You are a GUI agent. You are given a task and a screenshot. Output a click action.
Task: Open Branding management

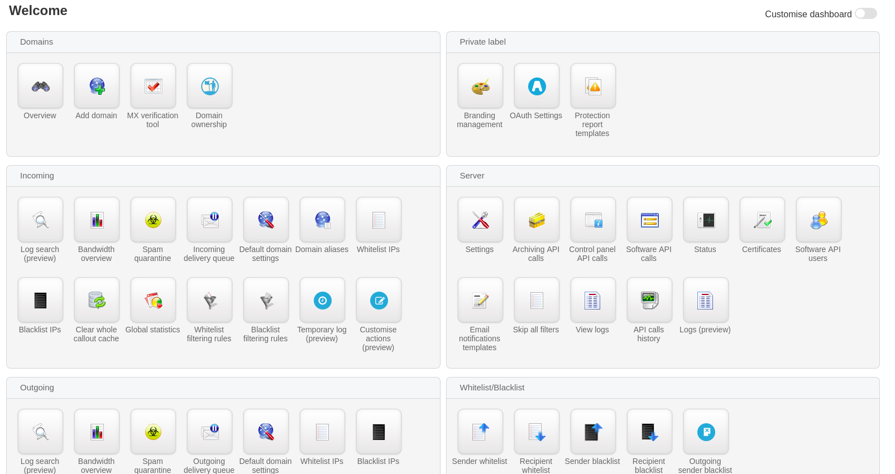coord(480,86)
